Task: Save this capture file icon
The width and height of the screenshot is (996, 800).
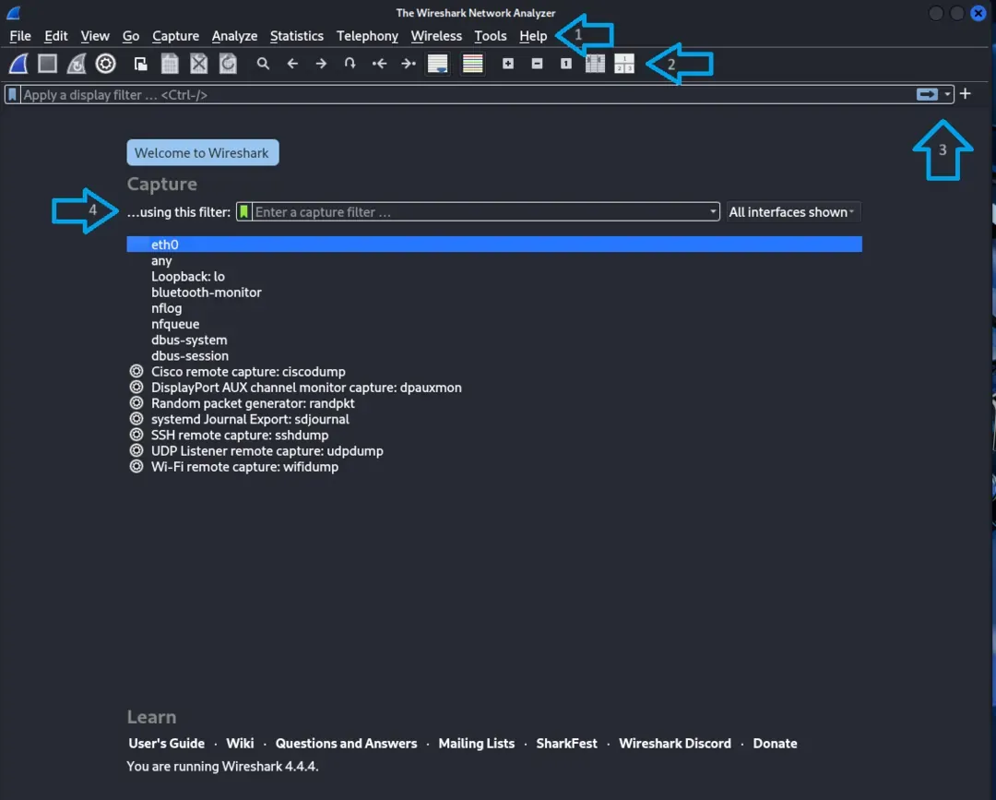Action: 170,64
